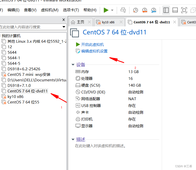196x170 pixels.
Task: Click 编辑虚拟机设置 link
Action: coord(94,51)
